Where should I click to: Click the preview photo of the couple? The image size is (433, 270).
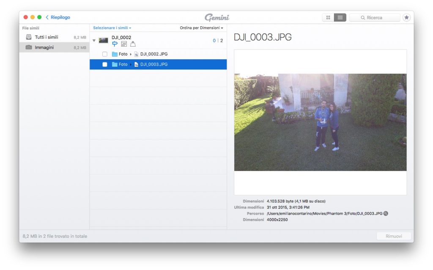tap(321, 122)
